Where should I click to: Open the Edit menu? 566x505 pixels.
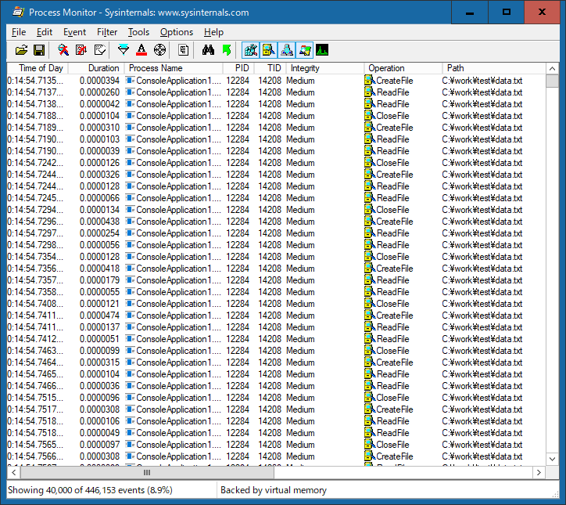[x=45, y=32]
